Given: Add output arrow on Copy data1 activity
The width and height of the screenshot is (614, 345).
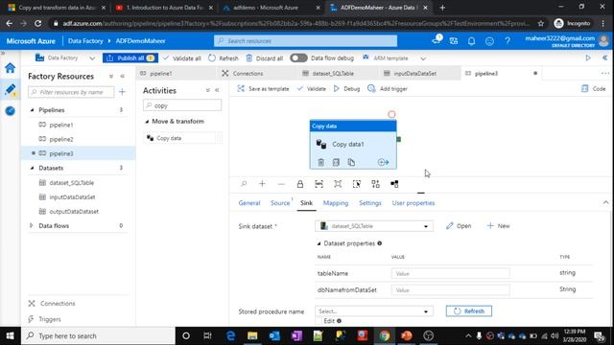Looking at the screenshot, I should pyautogui.click(x=384, y=162).
